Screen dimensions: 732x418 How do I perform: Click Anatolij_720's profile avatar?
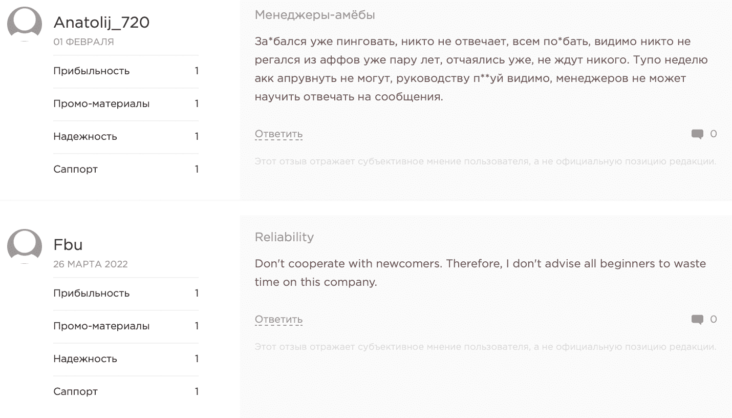pos(25,24)
